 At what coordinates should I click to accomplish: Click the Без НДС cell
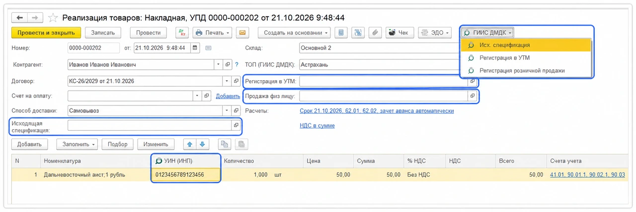(425, 175)
